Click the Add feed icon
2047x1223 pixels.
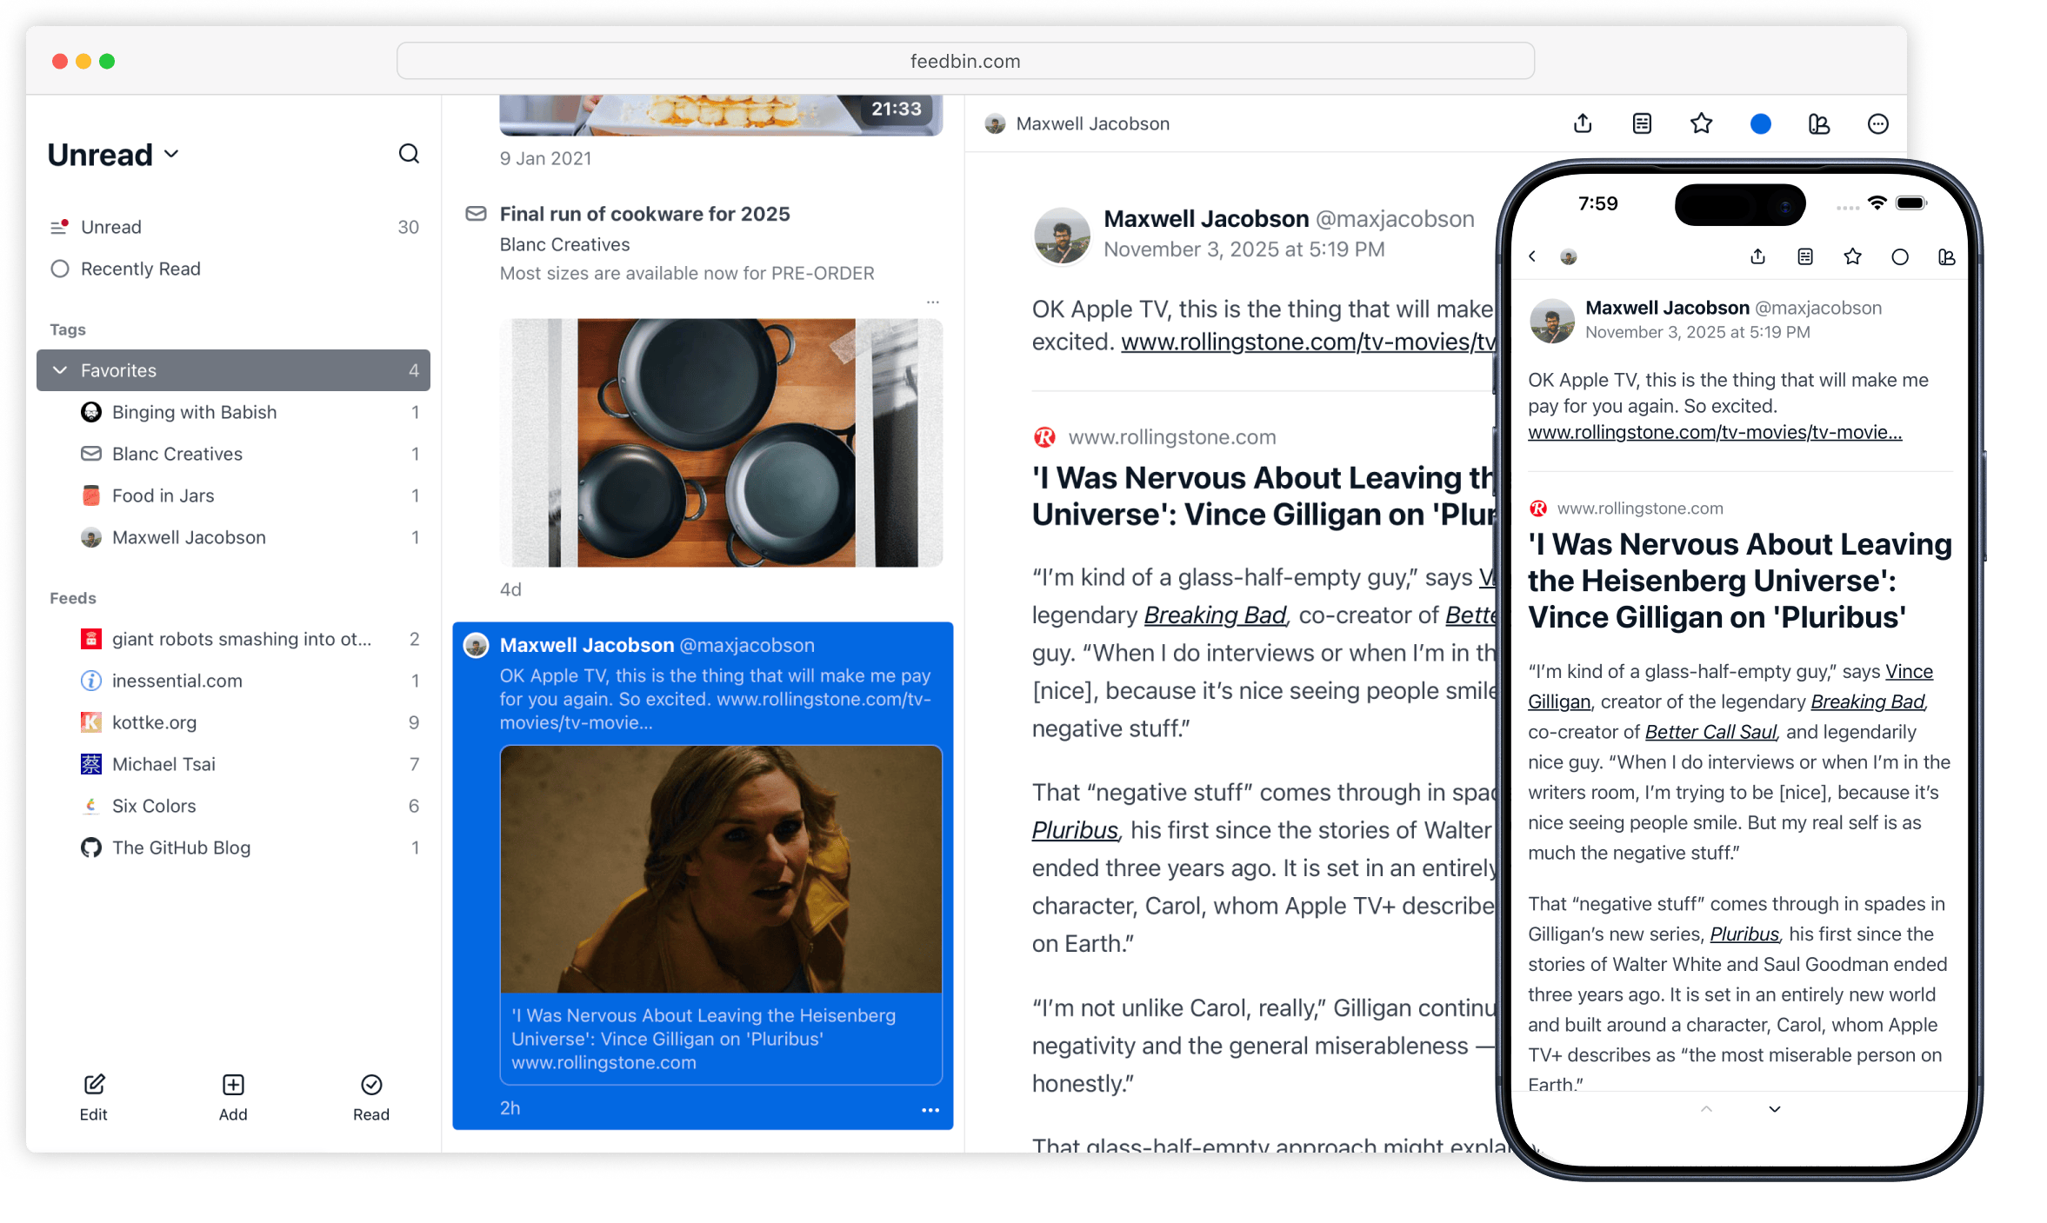pyautogui.click(x=233, y=1097)
